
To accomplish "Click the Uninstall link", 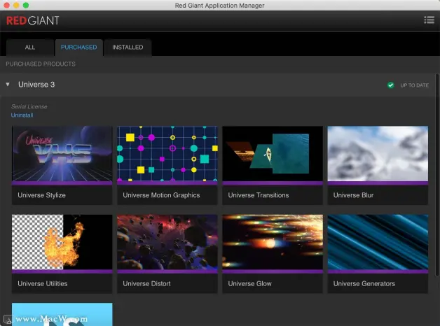I will coord(22,115).
